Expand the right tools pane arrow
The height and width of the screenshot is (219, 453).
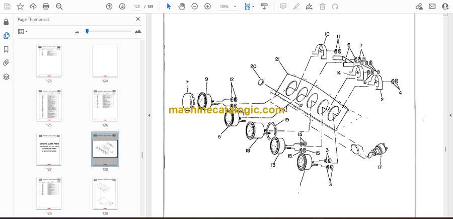click(x=450, y=115)
